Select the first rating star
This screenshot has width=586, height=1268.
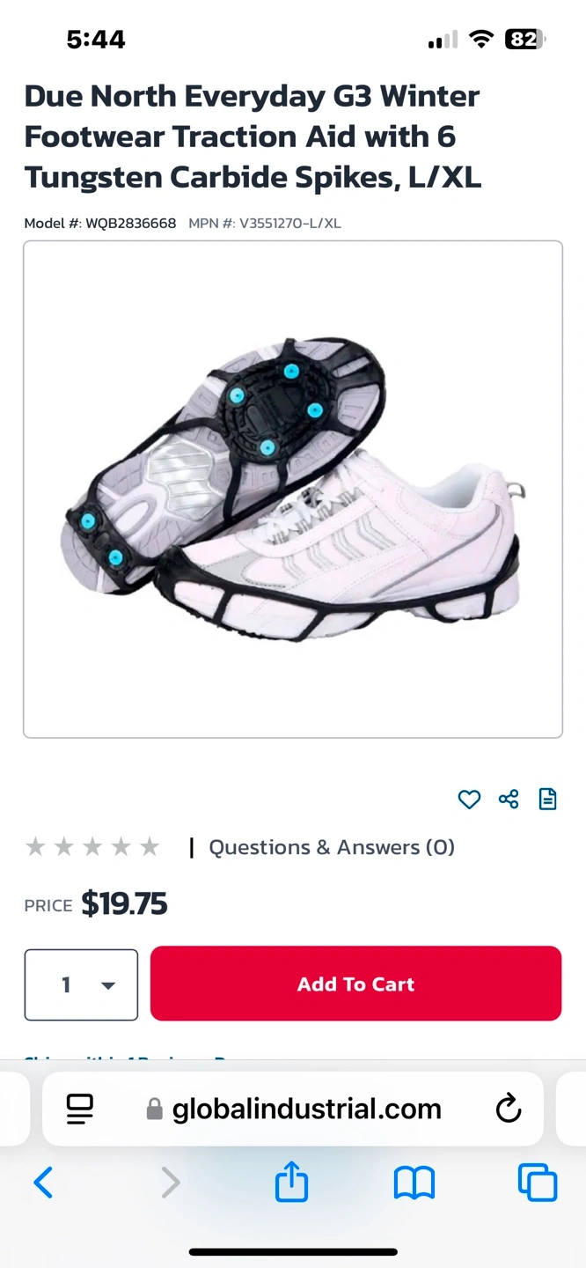[x=35, y=847]
